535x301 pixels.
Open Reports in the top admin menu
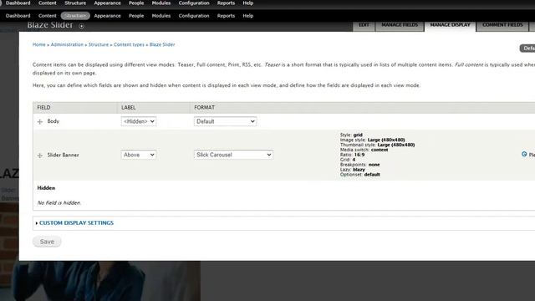pos(226,3)
